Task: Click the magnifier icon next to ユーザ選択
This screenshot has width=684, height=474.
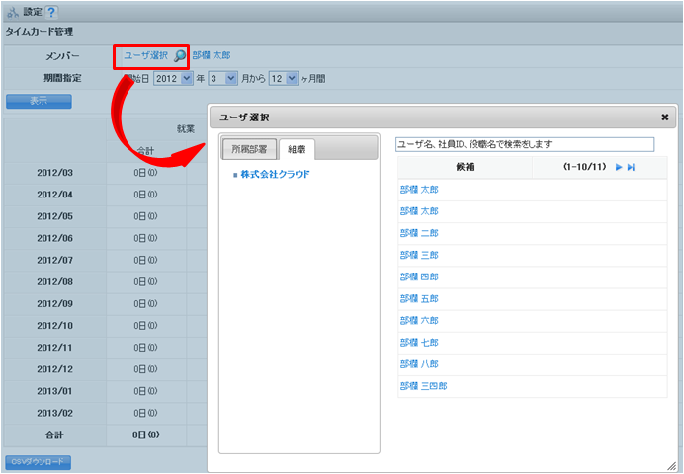Action: pos(180,56)
